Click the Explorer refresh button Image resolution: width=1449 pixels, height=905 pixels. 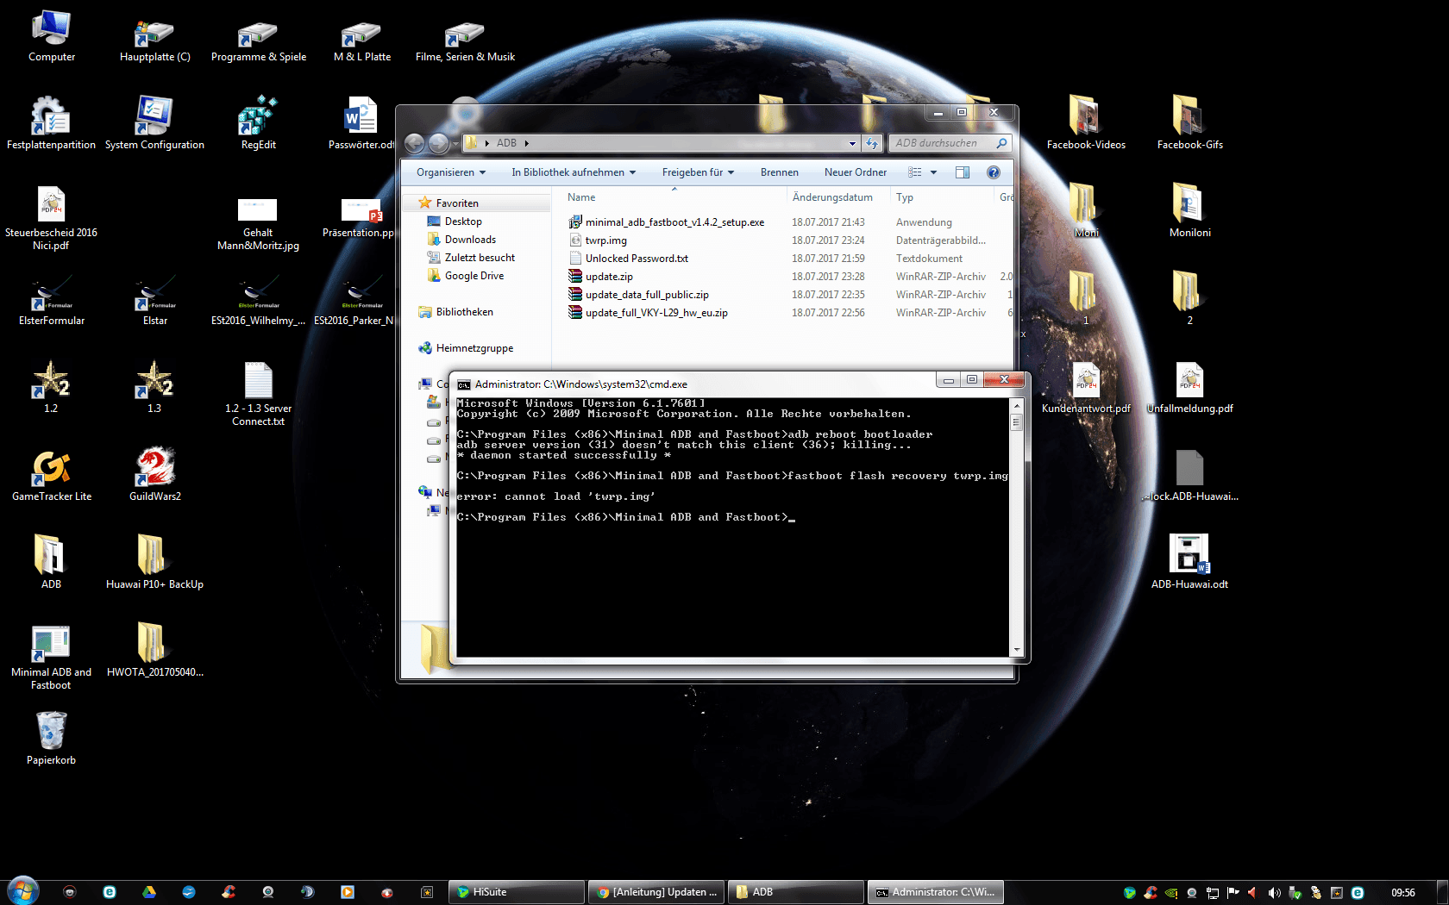[x=872, y=143]
